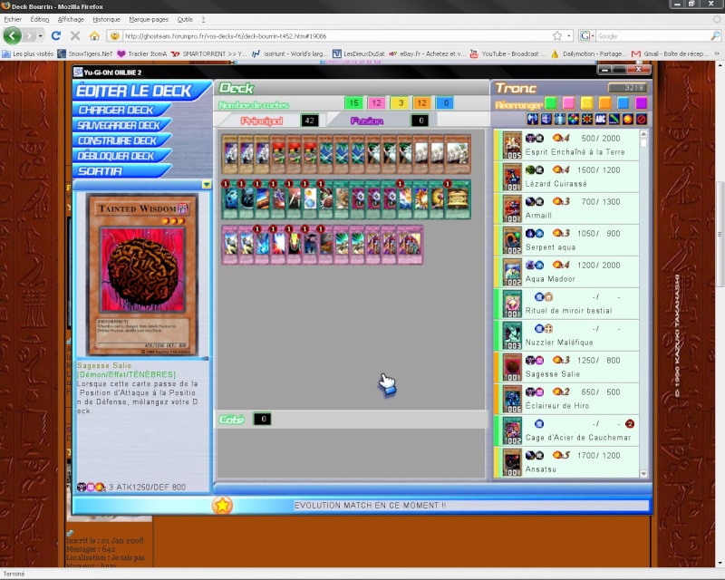Switch to the Principal deck tab
The height and width of the screenshot is (580, 725).
tap(261, 121)
